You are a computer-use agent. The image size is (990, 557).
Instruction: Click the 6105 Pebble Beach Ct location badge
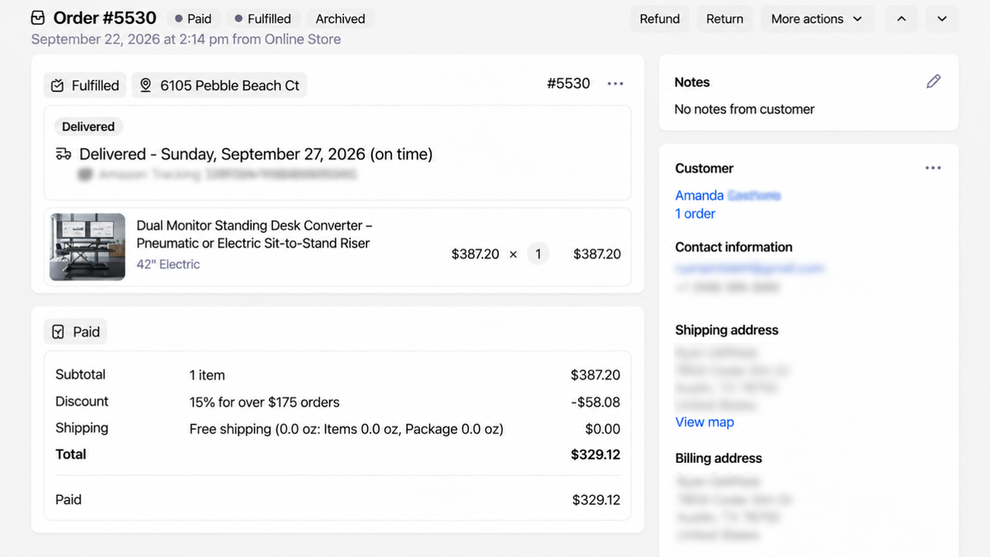(x=219, y=85)
